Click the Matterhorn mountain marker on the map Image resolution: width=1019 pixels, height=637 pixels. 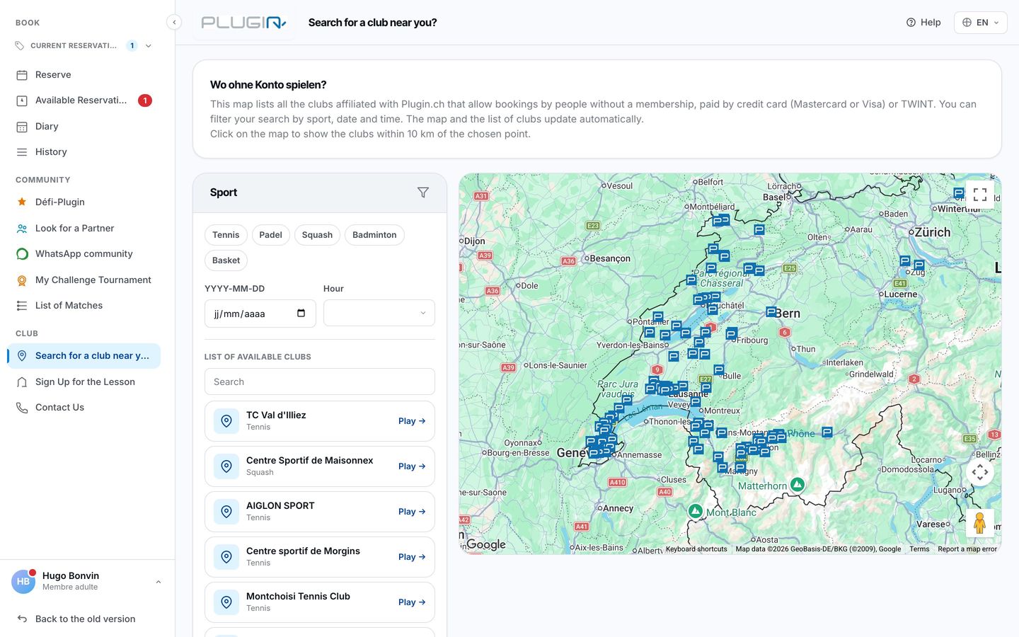(798, 485)
